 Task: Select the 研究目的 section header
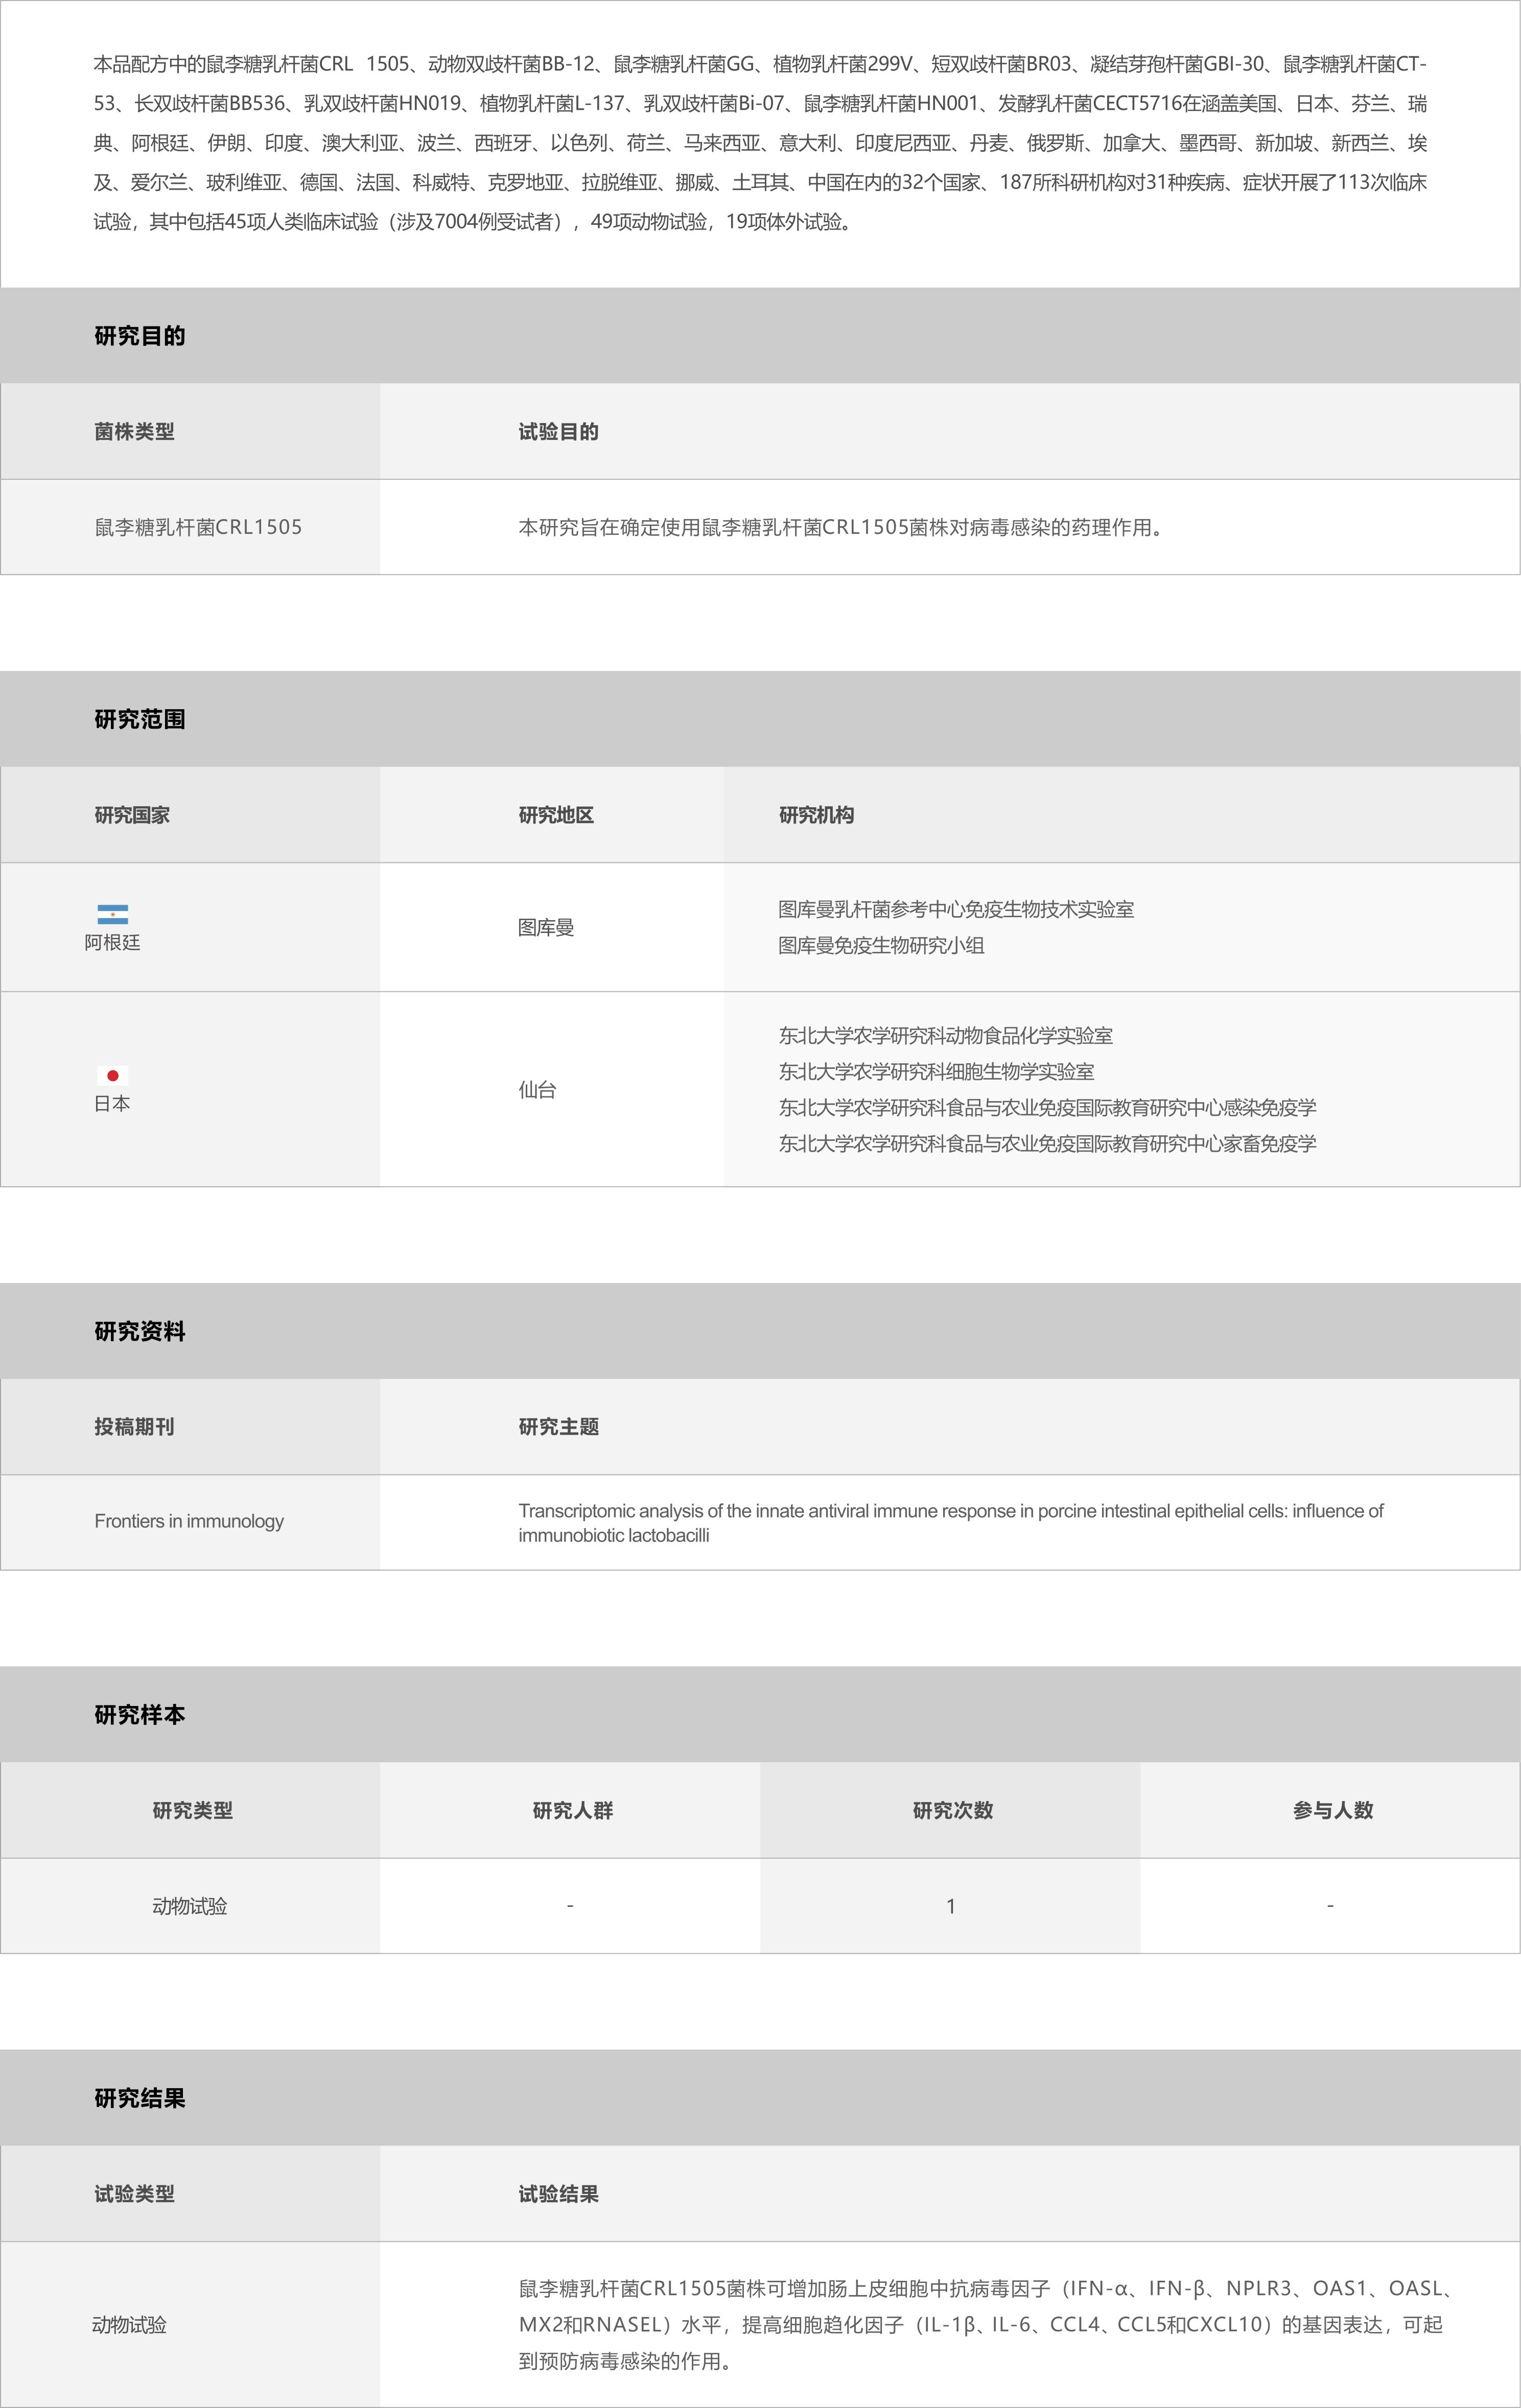tap(760, 336)
